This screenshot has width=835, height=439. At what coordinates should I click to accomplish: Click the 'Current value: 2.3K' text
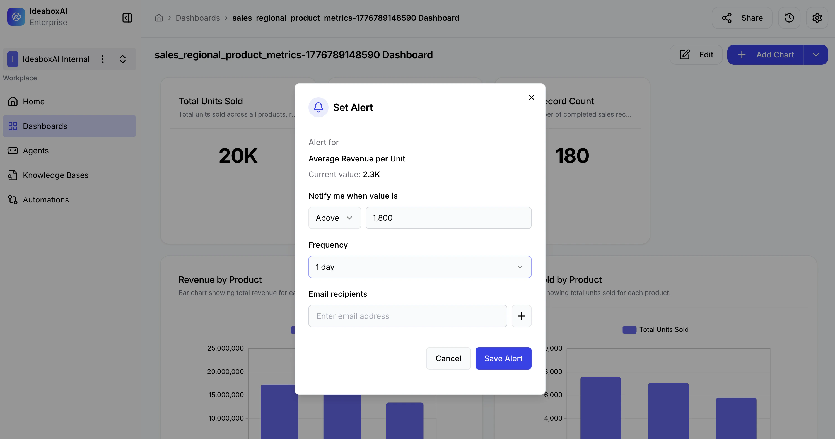pyautogui.click(x=344, y=174)
